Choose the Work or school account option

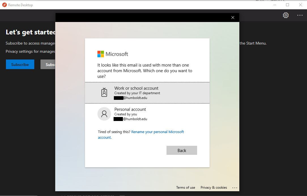coord(147,93)
